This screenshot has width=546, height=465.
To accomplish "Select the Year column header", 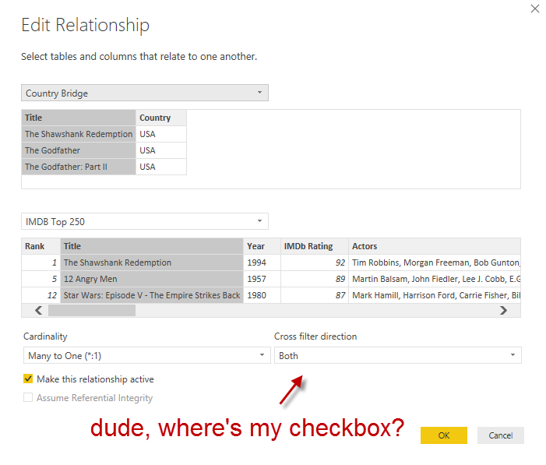I will 261,246.
